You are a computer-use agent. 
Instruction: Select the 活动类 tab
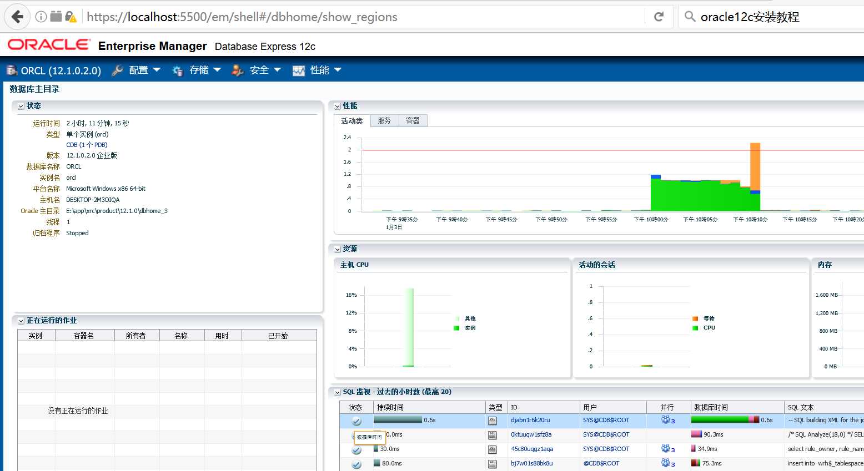click(x=352, y=121)
